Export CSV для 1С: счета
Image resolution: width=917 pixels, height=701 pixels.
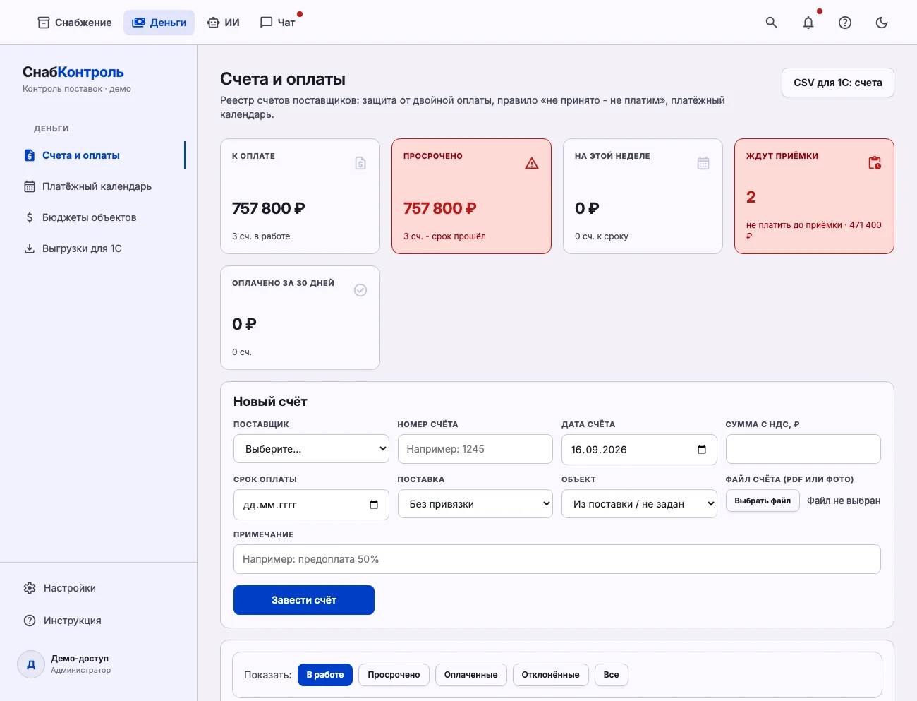point(838,83)
